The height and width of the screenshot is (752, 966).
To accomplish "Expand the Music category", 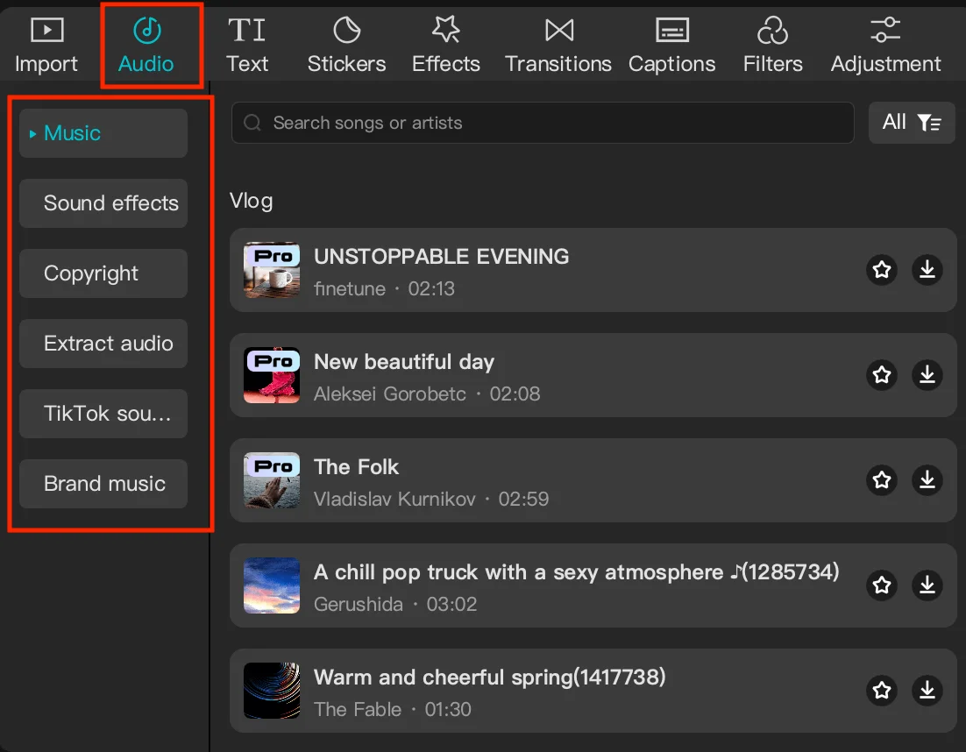I will click(x=103, y=133).
